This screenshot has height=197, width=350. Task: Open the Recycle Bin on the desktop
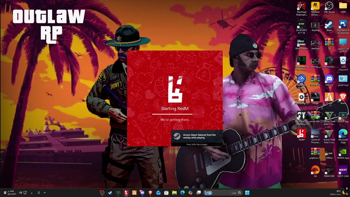pyautogui.click(x=343, y=63)
